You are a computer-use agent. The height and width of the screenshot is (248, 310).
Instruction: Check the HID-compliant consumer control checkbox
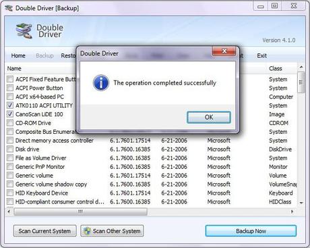pyautogui.click(x=10, y=201)
